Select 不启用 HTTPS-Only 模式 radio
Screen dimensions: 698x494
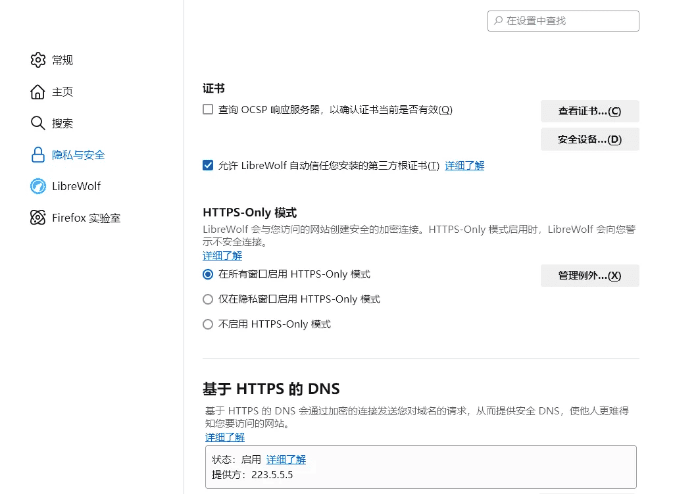[208, 324]
